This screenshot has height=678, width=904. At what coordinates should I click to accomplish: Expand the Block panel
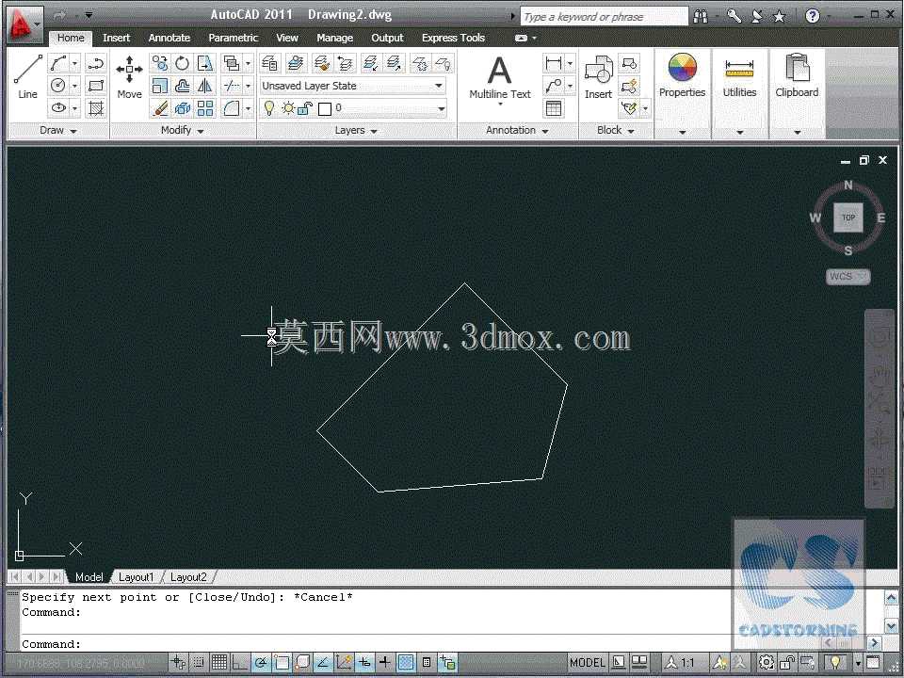tap(615, 130)
